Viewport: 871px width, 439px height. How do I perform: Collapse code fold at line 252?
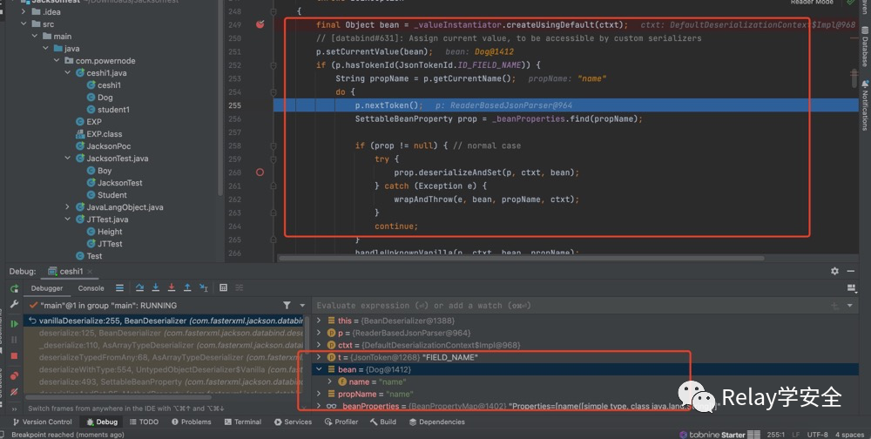tap(273, 65)
